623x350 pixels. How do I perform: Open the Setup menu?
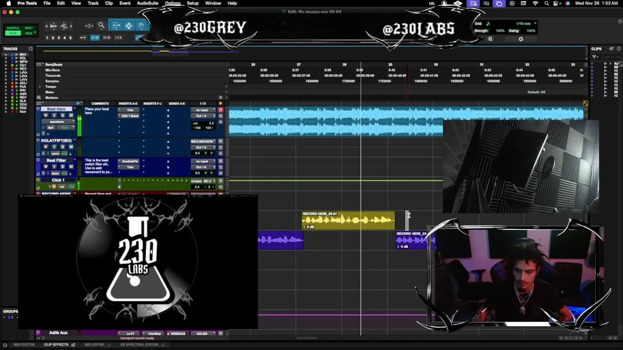click(x=193, y=3)
